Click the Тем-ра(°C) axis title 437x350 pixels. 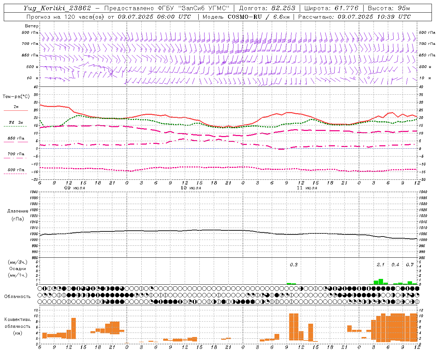click(16, 97)
